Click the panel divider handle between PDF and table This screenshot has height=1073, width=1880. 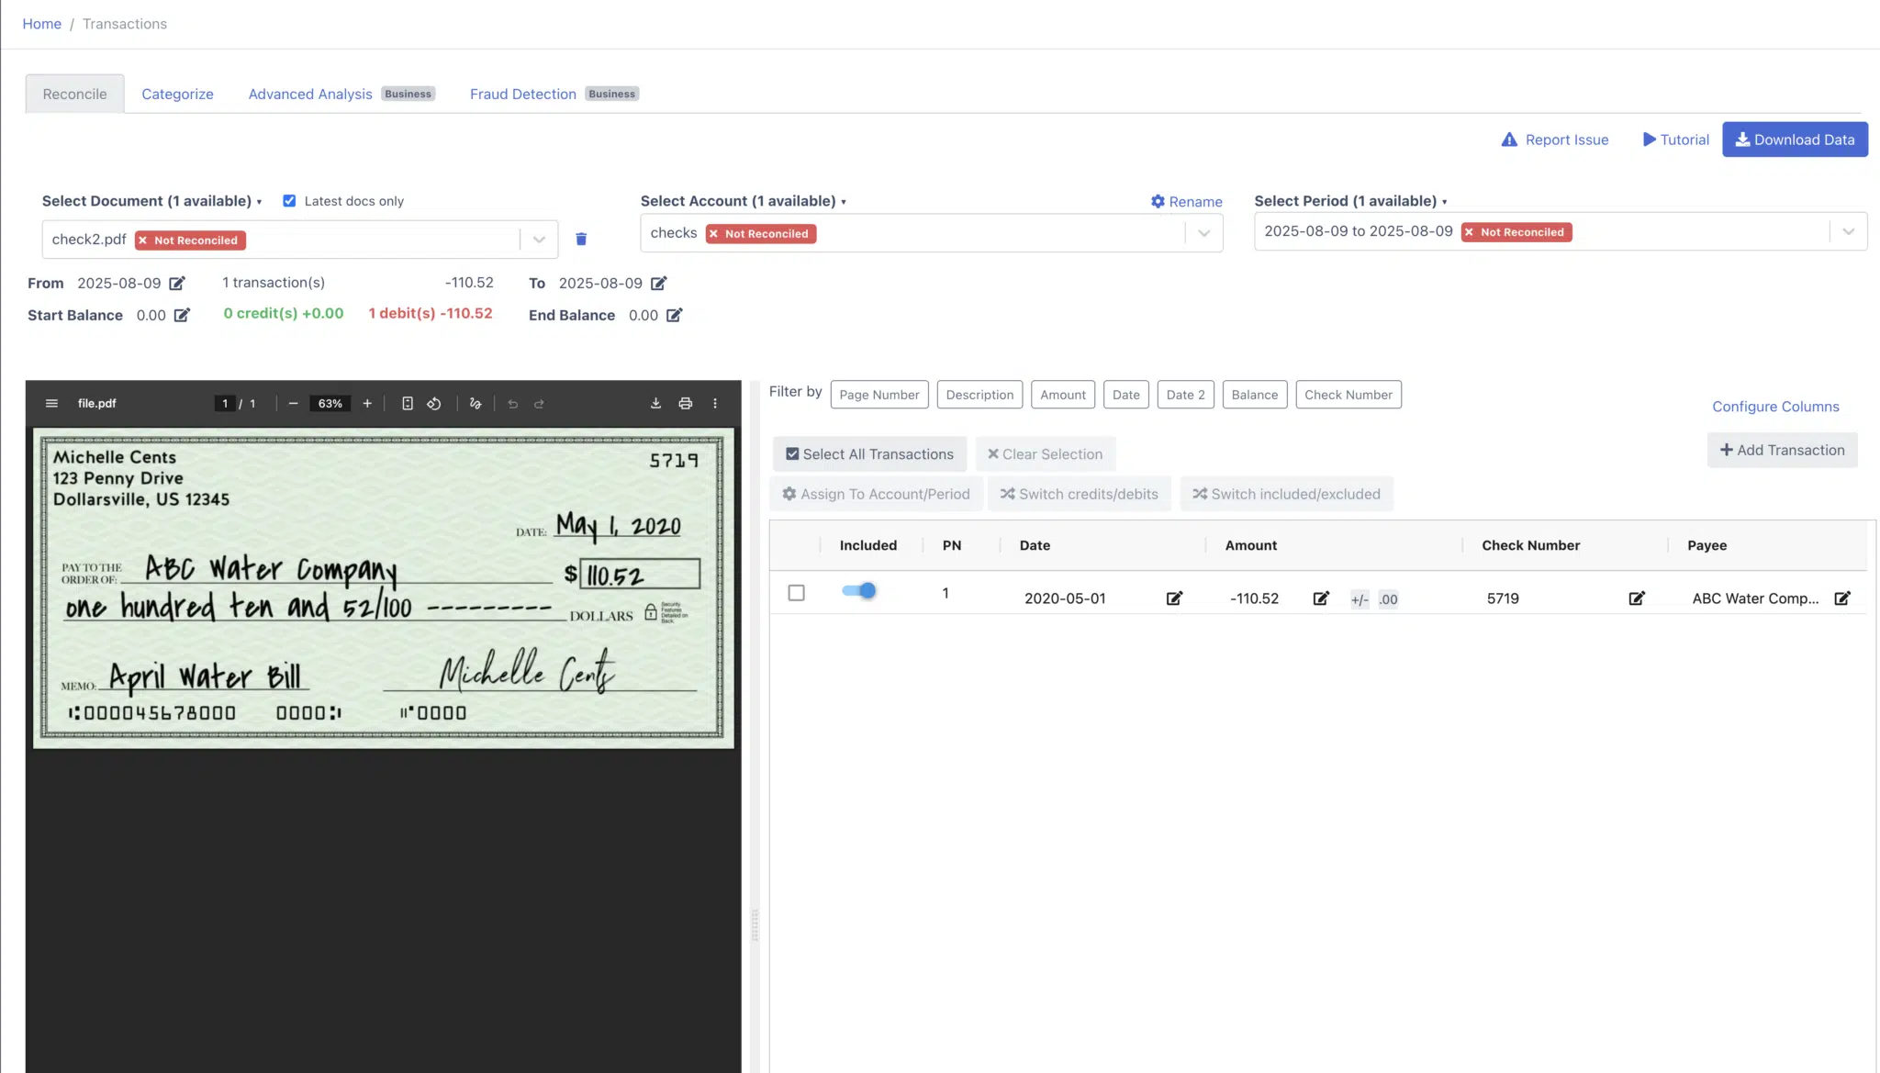click(x=755, y=926)
